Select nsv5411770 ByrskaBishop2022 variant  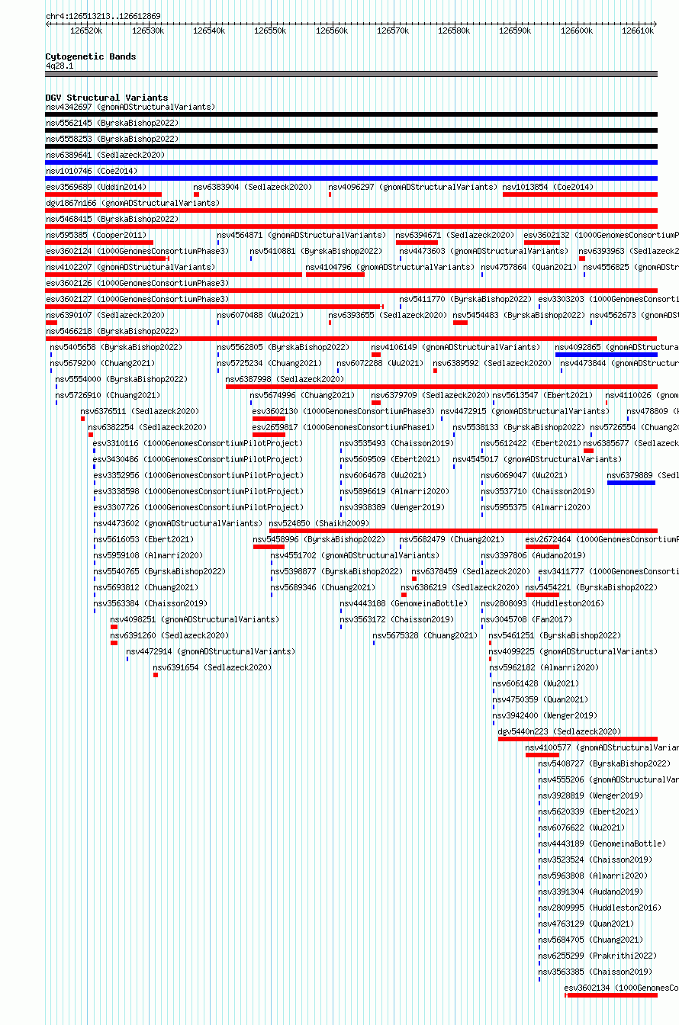click(465, 299)
